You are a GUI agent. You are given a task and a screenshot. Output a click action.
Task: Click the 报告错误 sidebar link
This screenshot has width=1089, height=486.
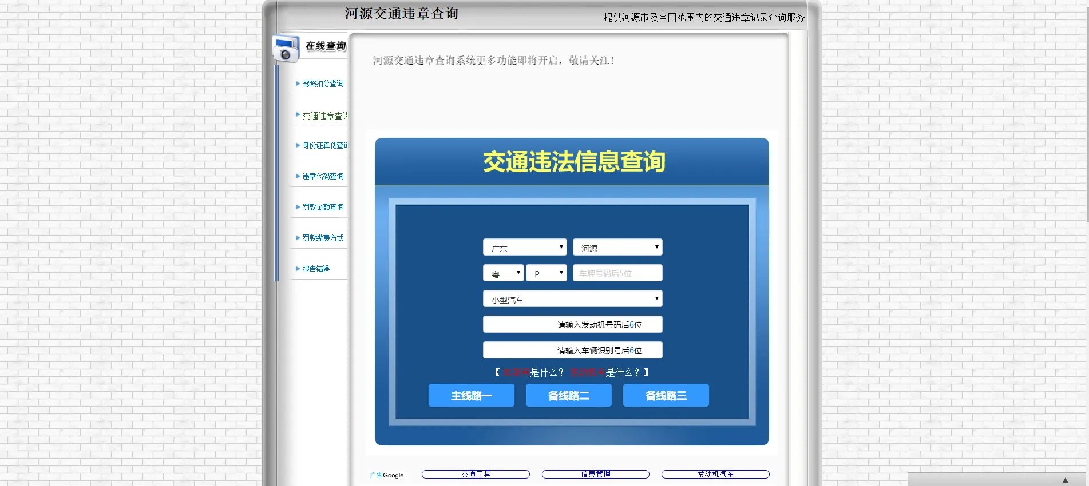316,269
